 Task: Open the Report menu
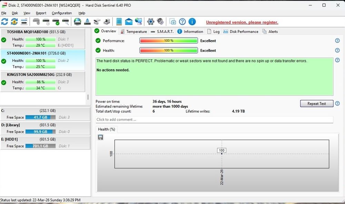coord(41,13)
